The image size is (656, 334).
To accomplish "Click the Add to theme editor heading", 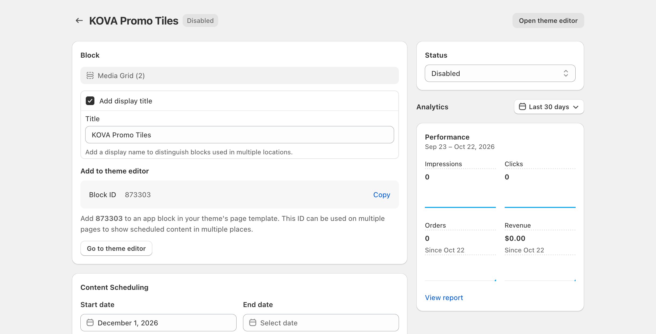I will (x=115, y=171).
